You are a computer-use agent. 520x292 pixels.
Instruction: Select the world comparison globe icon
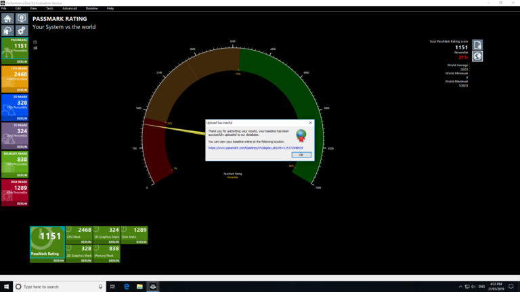point(477,56)
